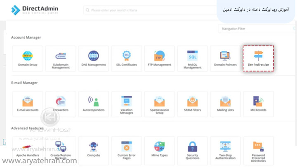
Task: Open Autoresponders settings
Action: tap(94, 103)
